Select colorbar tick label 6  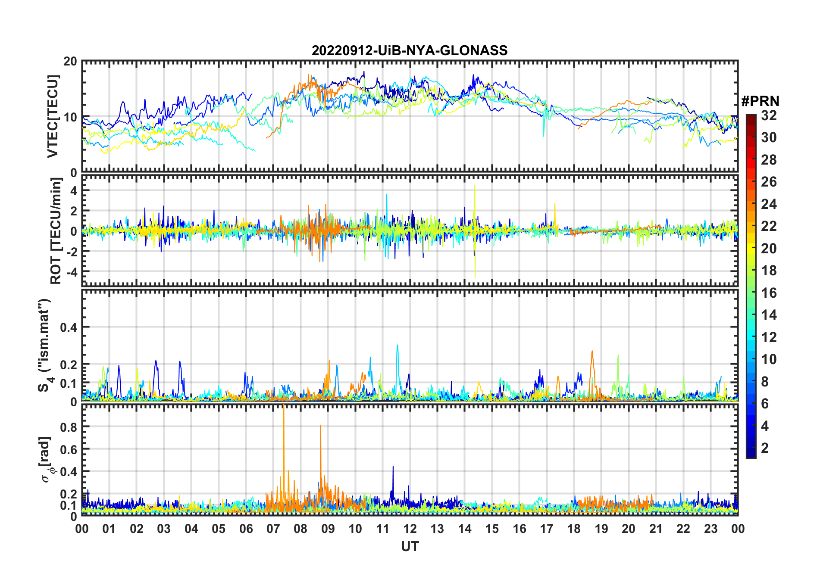coord(765,404)
